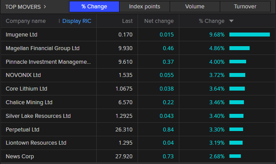Click Liontown last price 1.295

click(x=126, y=143)
